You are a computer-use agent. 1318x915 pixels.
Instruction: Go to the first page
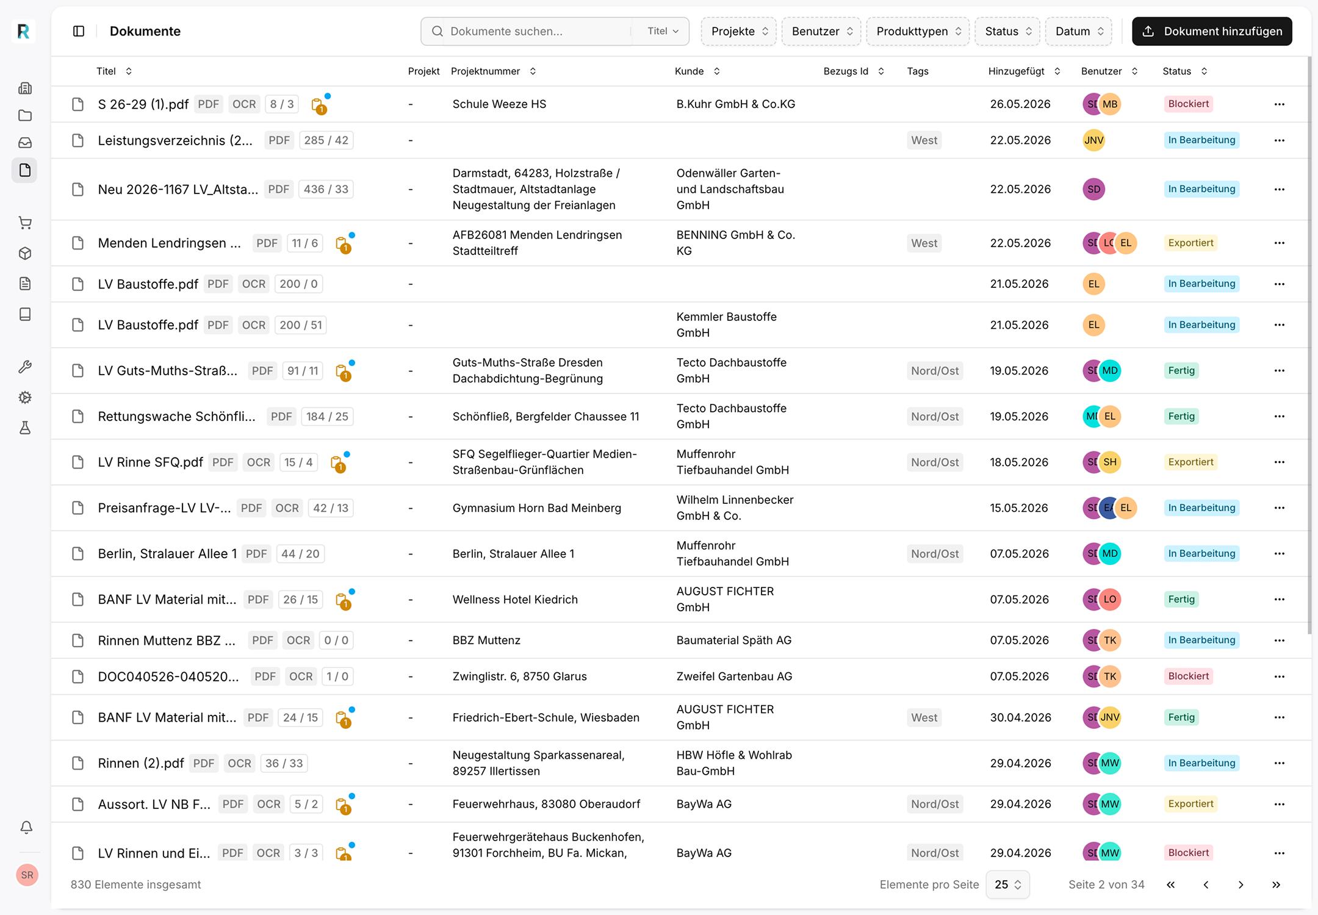(1170, 884)
